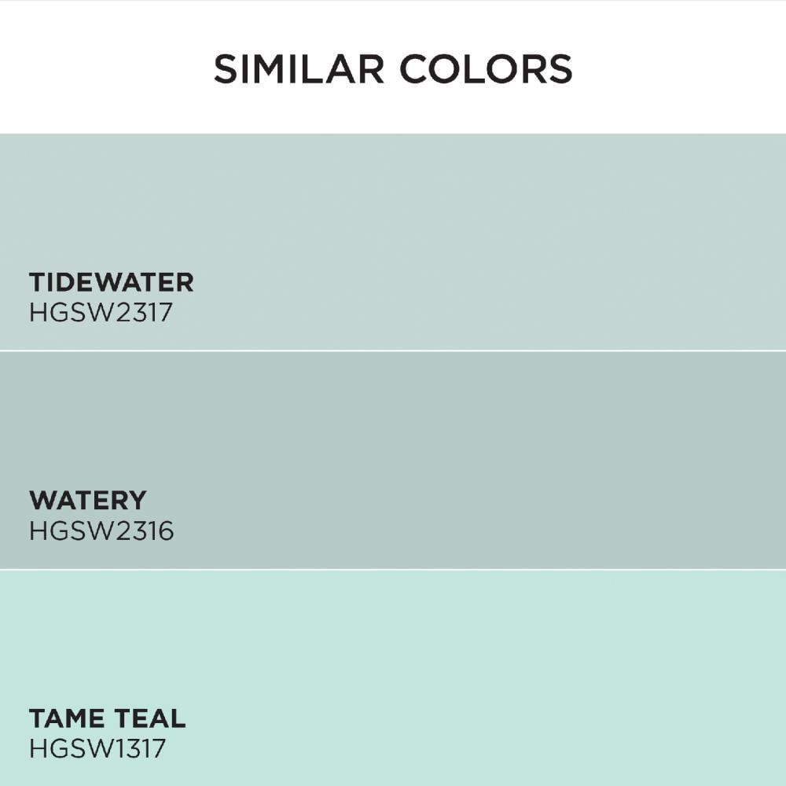The image size is (786, 786).
Task: Click the word COLORS in the heading
Action: pos(486,68)
